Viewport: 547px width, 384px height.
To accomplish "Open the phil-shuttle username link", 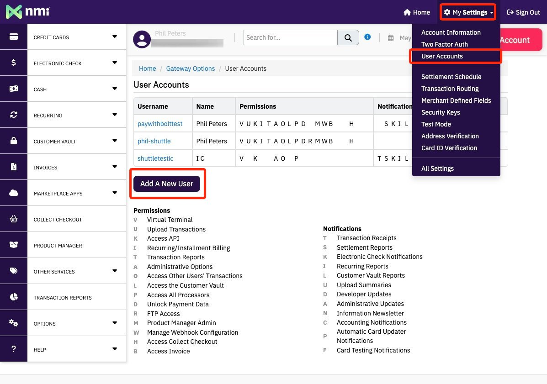I will coord(154,141).
